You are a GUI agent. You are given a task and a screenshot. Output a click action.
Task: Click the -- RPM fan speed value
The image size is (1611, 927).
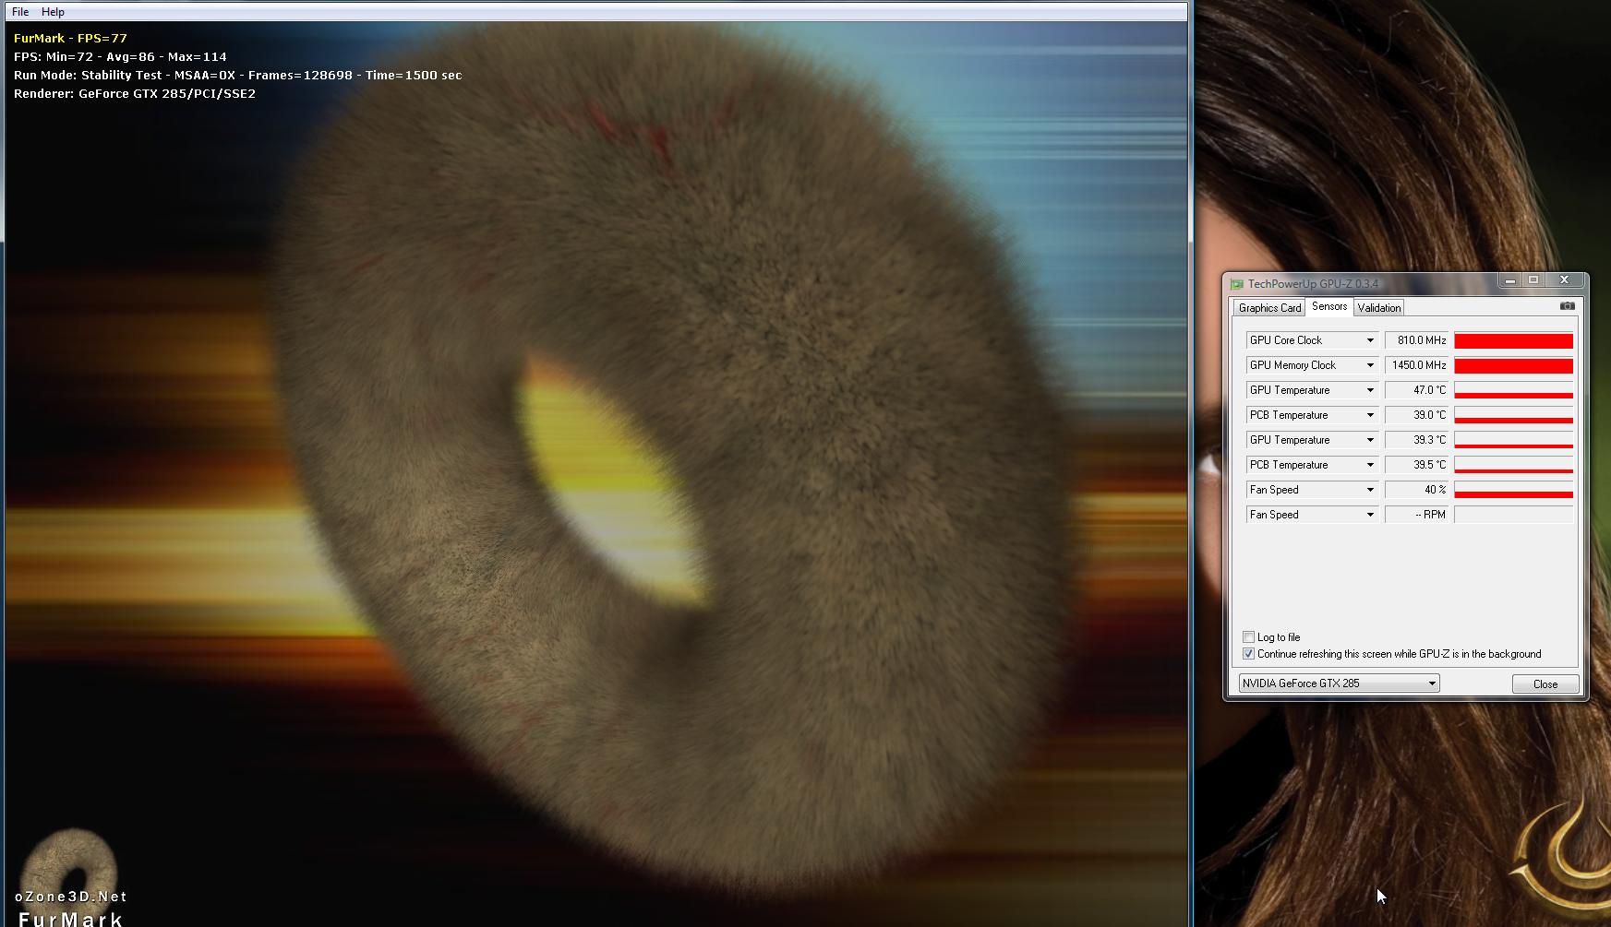point(1417,515)
